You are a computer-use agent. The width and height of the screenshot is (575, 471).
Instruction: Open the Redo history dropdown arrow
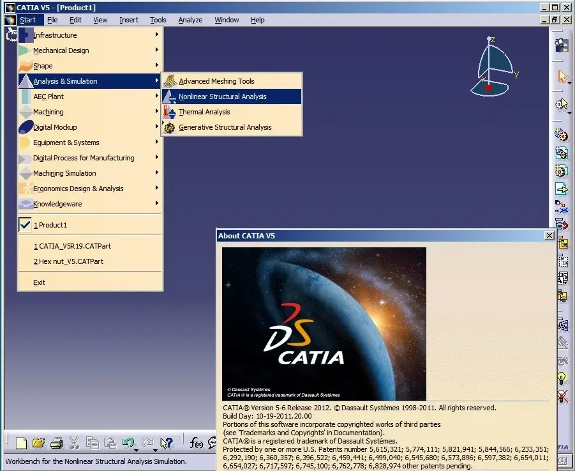(x=155, y=450)
